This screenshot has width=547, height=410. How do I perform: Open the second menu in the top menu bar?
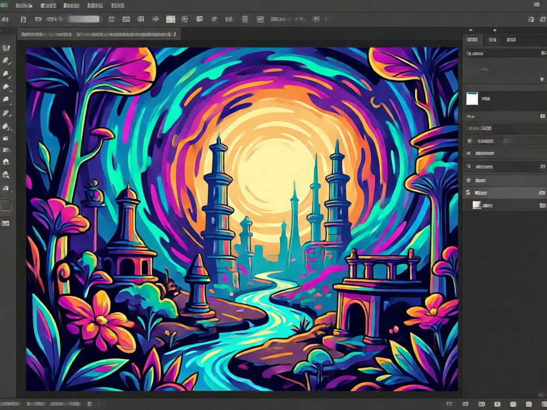point(48,5)
